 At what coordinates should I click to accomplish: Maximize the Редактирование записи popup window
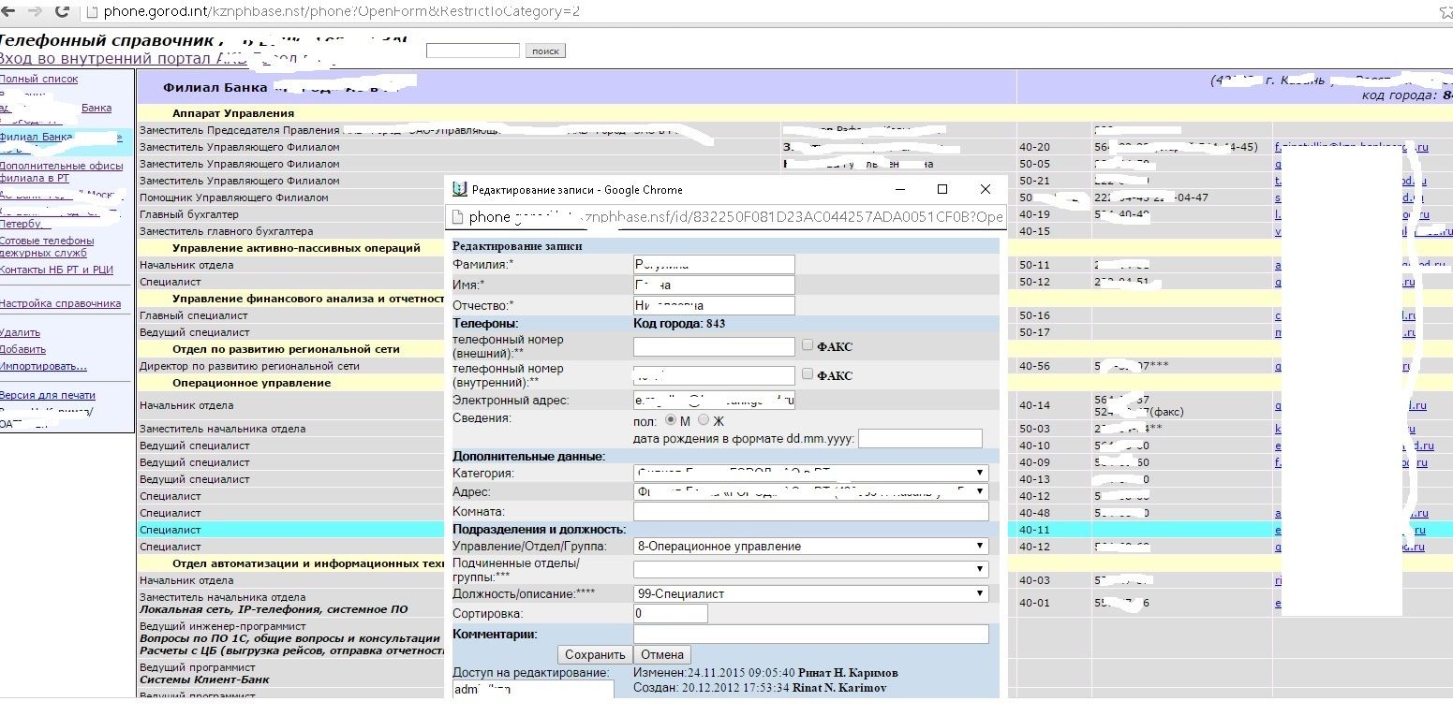point(942,189)
